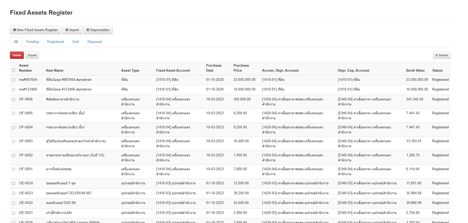Switch to the Pending tab

coord(32,42)
